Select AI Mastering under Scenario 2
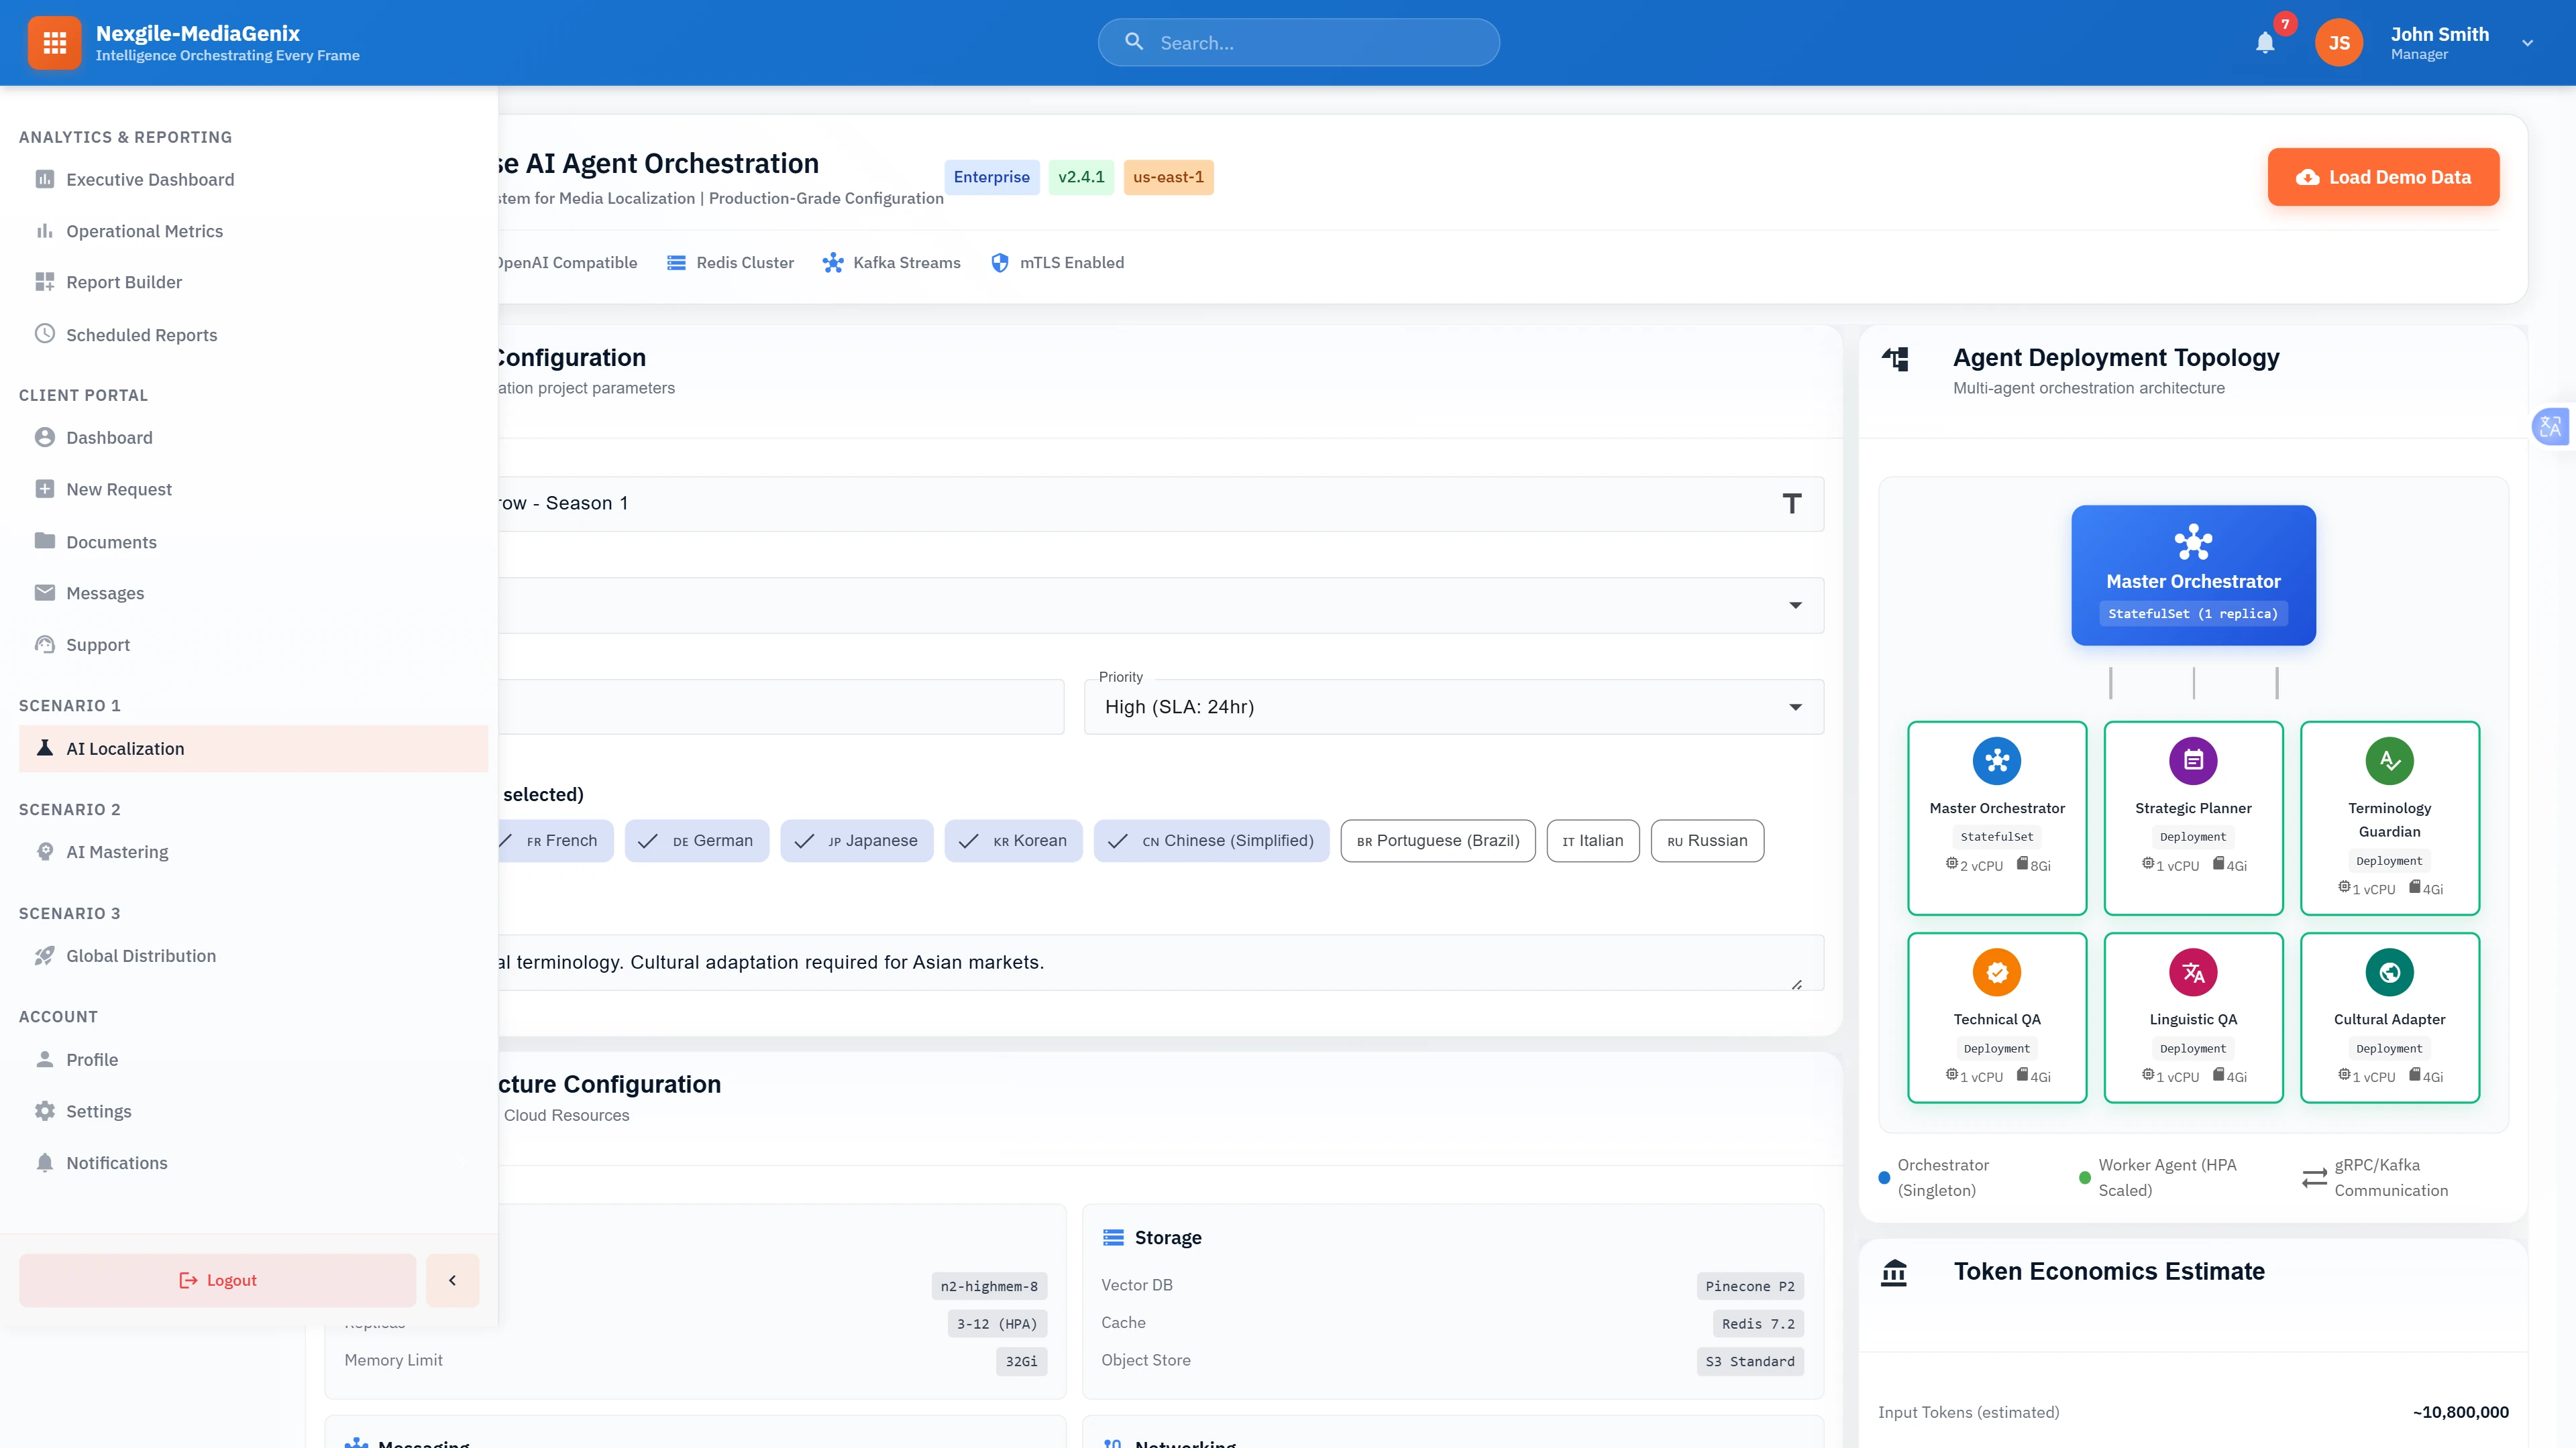 117,851
